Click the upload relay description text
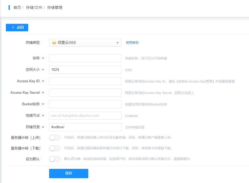249x183 pixels. (x=118, y=138)
